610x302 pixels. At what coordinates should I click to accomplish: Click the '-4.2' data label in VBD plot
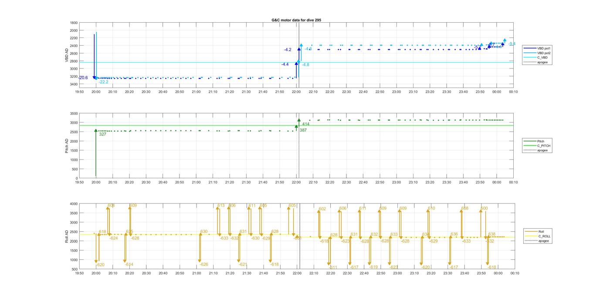click(288, 50)
